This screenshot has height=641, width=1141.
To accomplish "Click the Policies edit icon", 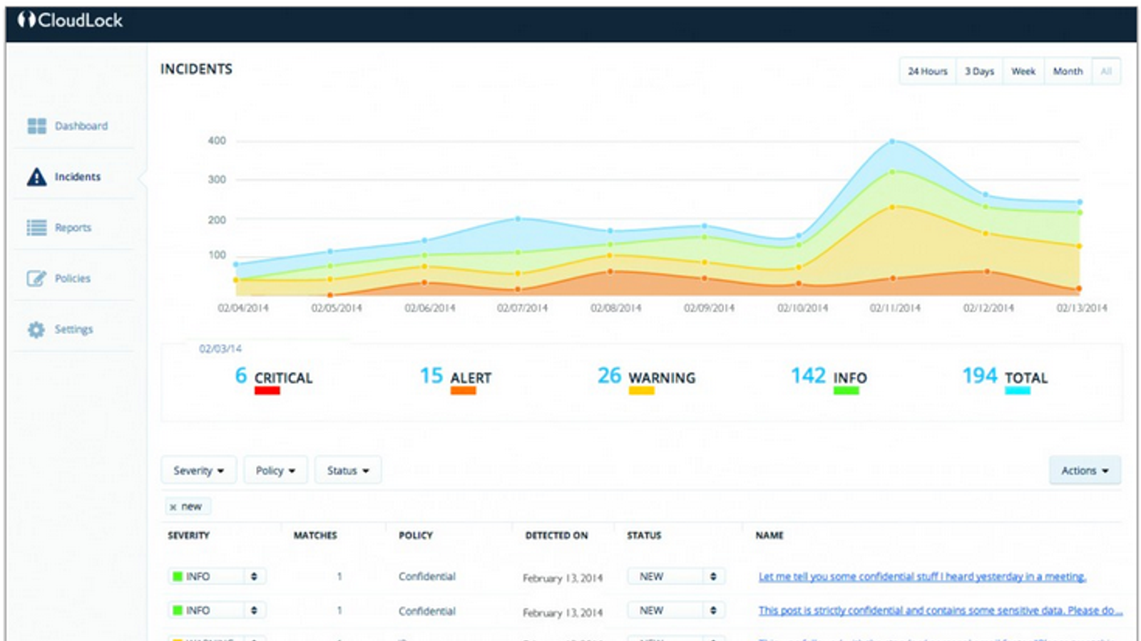I will (x=36, y=278).
